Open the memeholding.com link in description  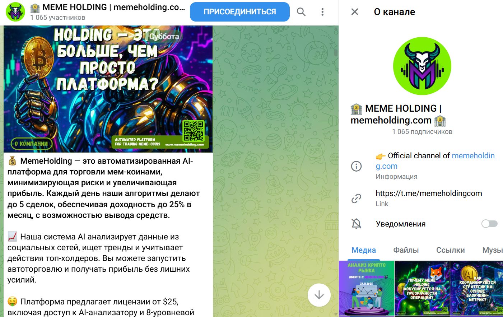(435, 160)
